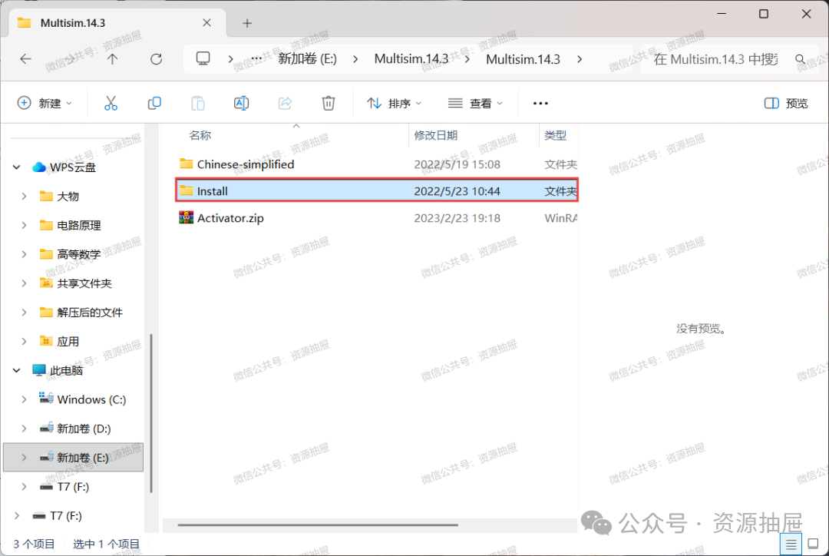Select the Multisim.14.3 window tab

pyautogui.click(x=117, y=23)
